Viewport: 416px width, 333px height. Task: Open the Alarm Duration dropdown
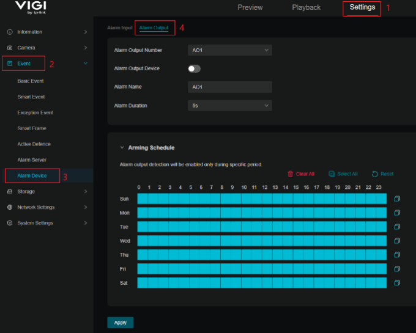(x=229, y=106)
